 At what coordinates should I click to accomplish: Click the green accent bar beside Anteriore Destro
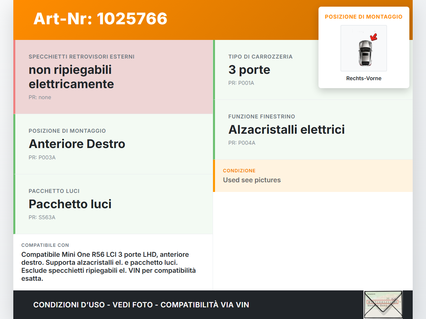[14, 144]
